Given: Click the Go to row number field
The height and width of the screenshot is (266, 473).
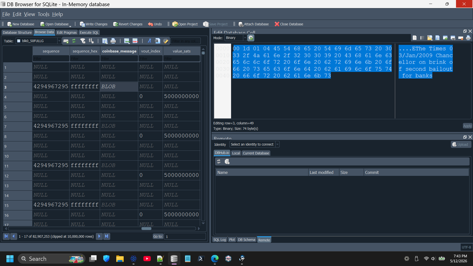Looking at the screenshot, I should click(185, 236).
